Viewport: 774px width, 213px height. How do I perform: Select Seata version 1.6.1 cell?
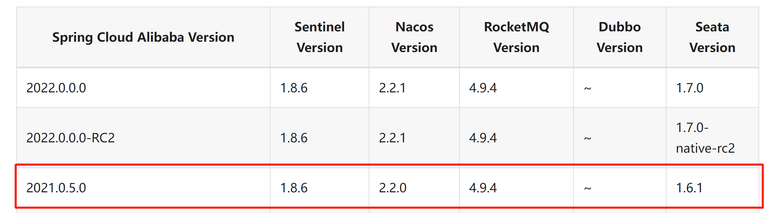point(689,188)
